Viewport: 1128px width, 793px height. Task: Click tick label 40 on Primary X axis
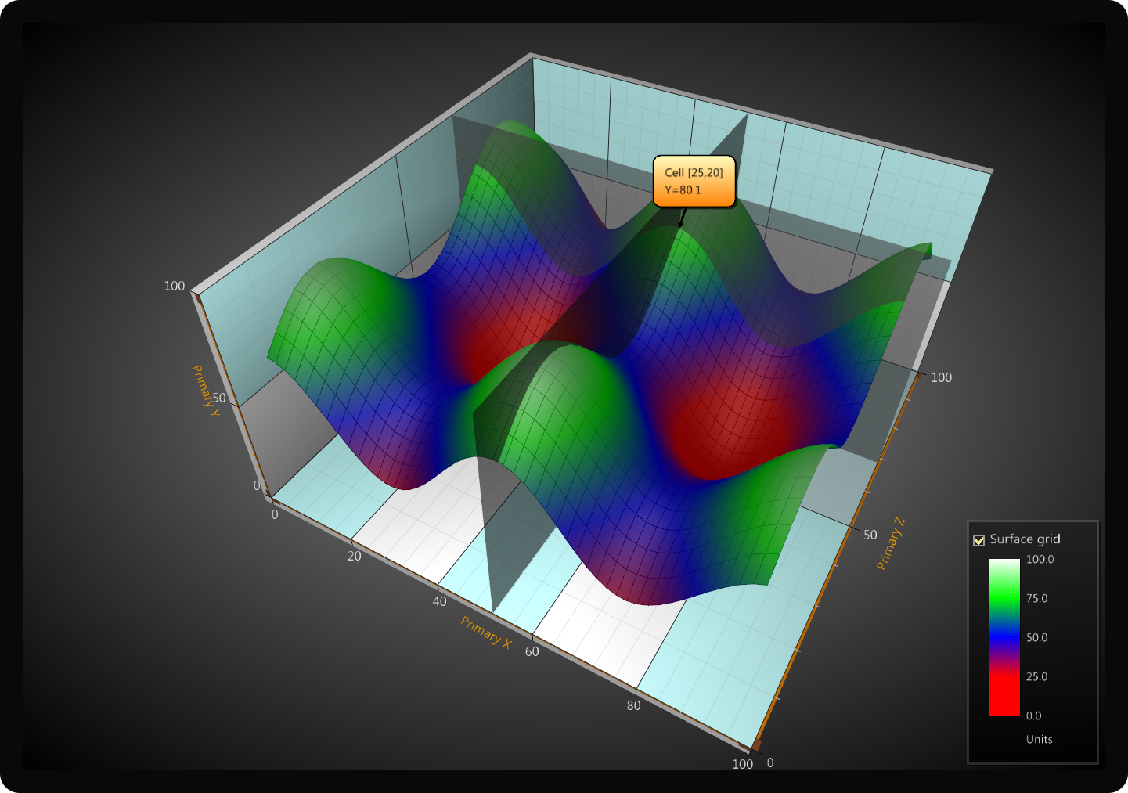point(440,602)
